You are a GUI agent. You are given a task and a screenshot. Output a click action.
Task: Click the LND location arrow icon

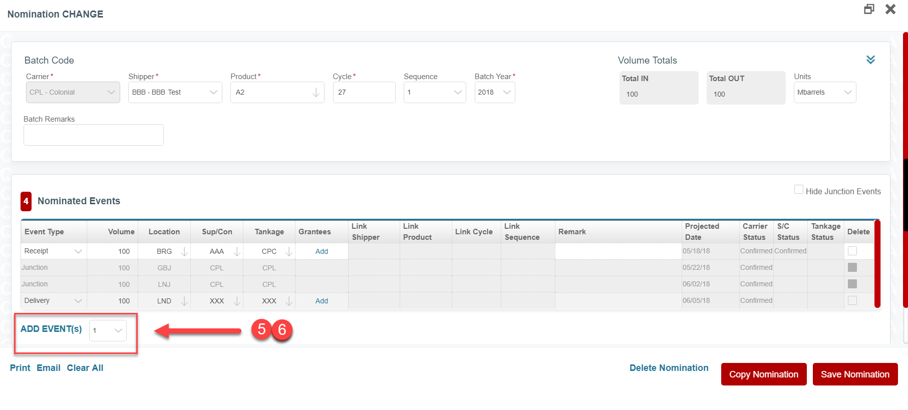pos(184,301)
